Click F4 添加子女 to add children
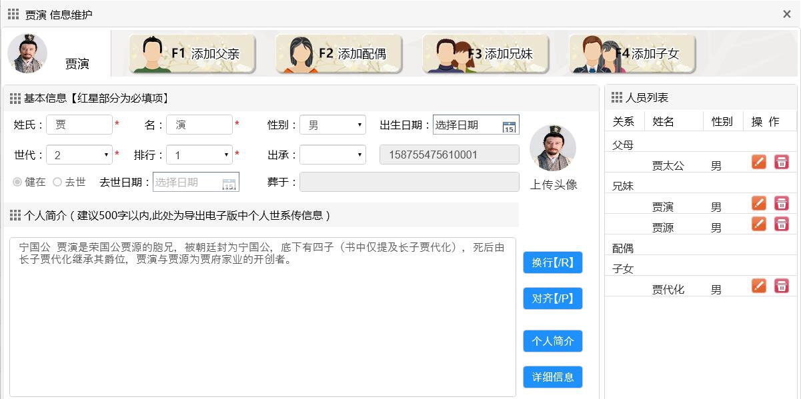The width and height of the screenshot is (801, 399). tap(631, 52)
